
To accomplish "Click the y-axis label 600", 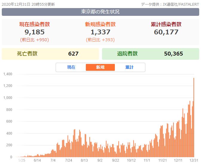I will click(9, 121).
